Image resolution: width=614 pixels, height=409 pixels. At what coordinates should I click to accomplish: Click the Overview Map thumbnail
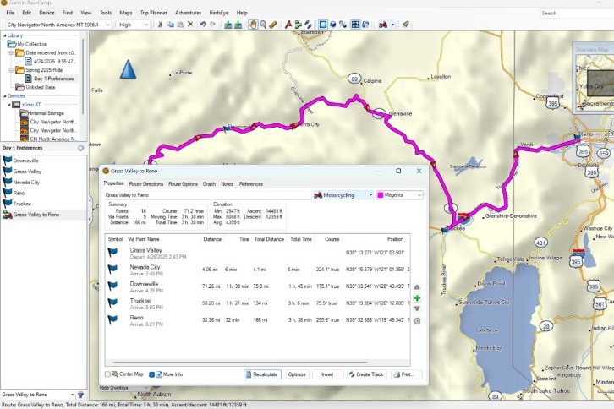coord(595,81)
